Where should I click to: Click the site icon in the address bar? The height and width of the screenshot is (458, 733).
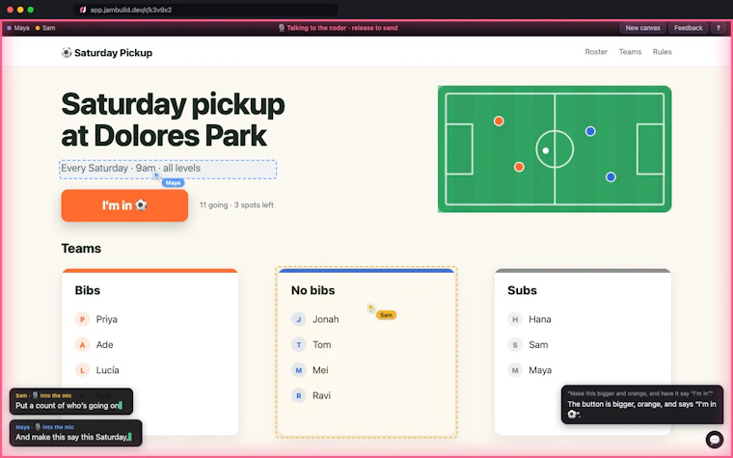point(83,10)
